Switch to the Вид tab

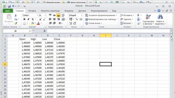(x=114, y=11)
